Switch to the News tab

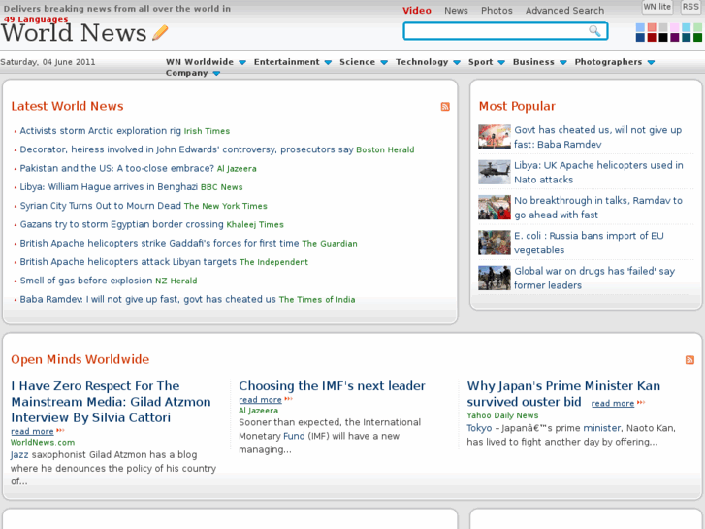(x=456, y=11)
